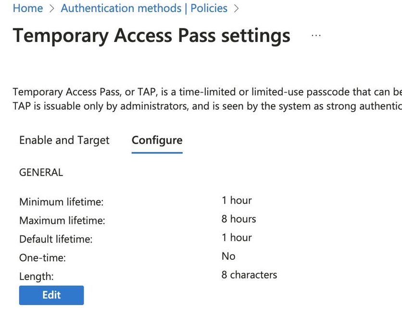This screenshot has height=318, width=402.
Task: Switch to the Enable and Target tab
Action: click(x=64, y=140)
